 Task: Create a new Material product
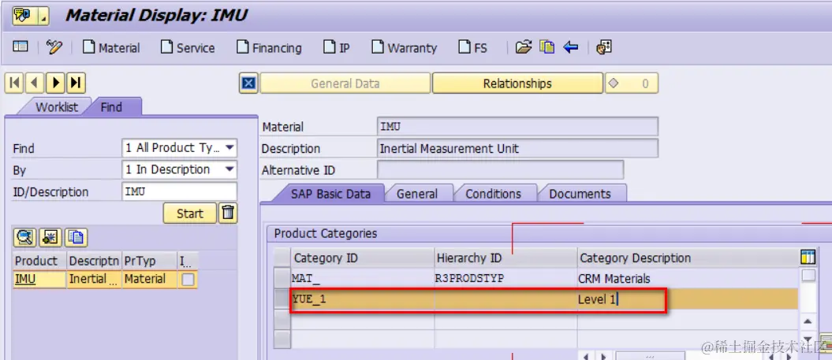(111, 48)
